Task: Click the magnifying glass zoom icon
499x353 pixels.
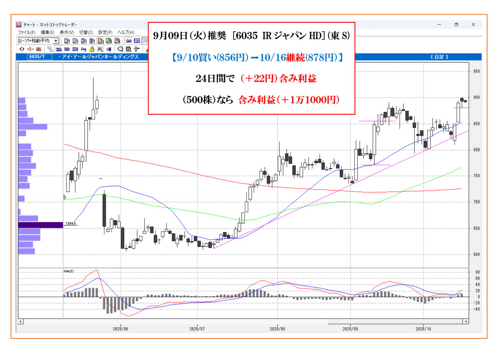Action: (x=120, y=49)
